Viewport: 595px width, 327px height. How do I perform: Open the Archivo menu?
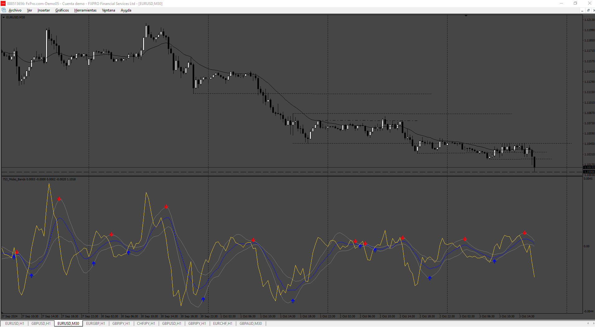[15, 10]
